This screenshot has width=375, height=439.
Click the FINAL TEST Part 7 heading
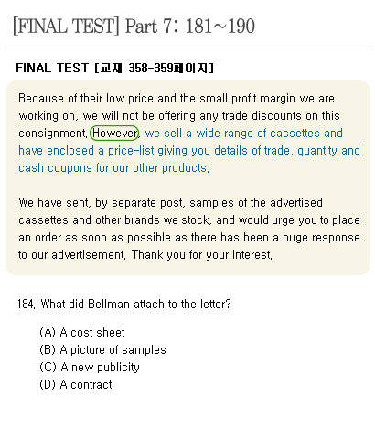pos(134,27)
